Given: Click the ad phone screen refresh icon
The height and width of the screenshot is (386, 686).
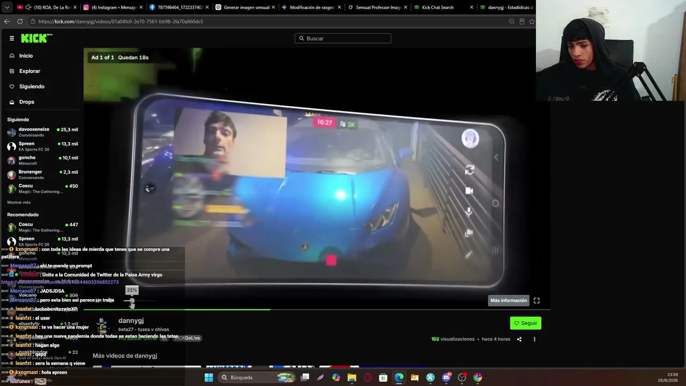Looking at the screenshot, I should point(469,170).
